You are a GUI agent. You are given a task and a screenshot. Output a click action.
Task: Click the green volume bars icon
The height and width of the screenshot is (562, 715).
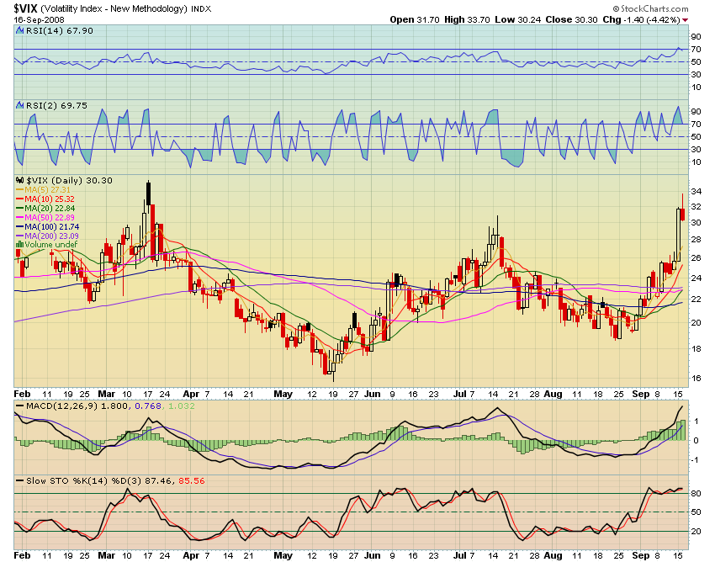point(19,245)
